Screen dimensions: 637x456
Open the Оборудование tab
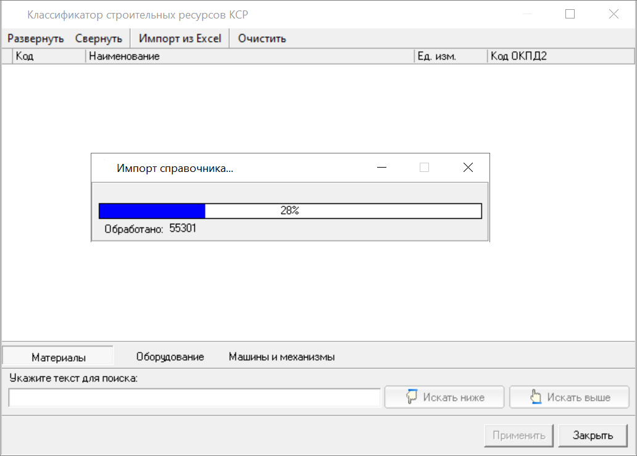[x=170, y=357]
